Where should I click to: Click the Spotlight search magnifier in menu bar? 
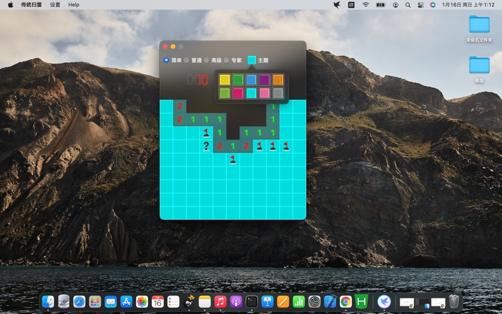coord(409,4)
